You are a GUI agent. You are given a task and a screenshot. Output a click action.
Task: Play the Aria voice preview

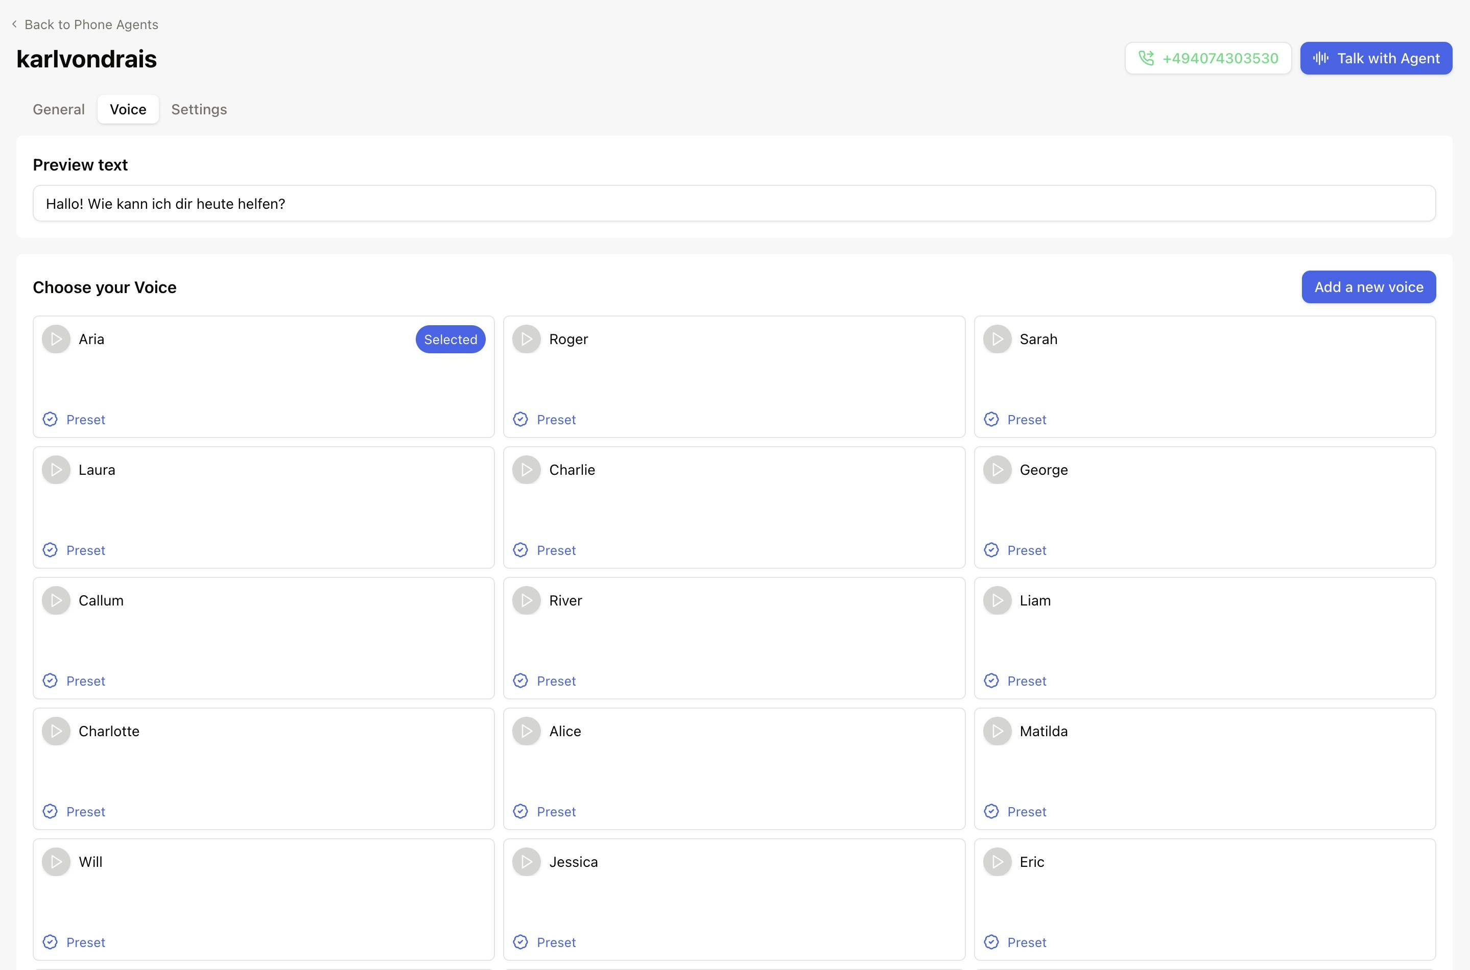[x=56, y=339]
